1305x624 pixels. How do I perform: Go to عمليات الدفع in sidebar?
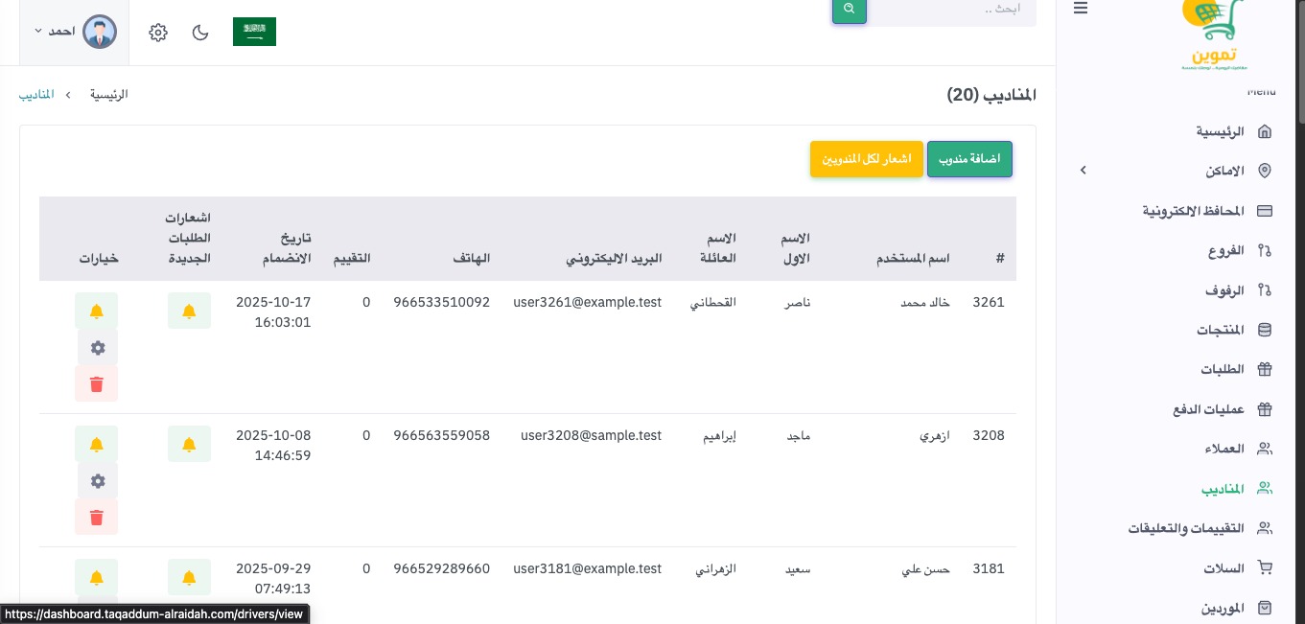coord(1208,409)
